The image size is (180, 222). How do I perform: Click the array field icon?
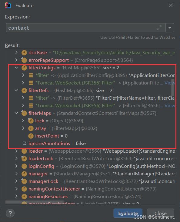(31, 128)
